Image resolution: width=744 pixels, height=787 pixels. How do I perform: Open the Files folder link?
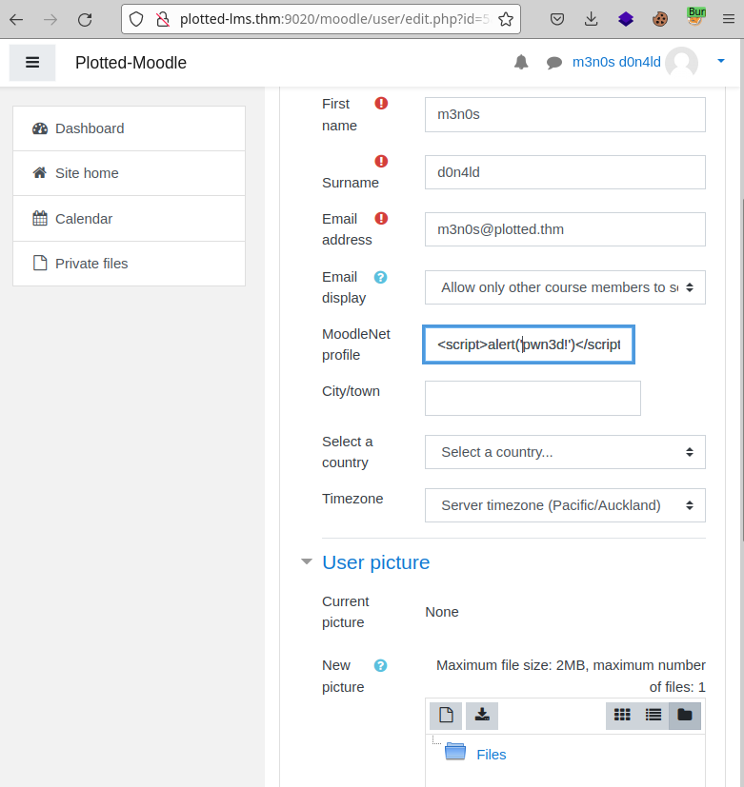tap(492, 755)
